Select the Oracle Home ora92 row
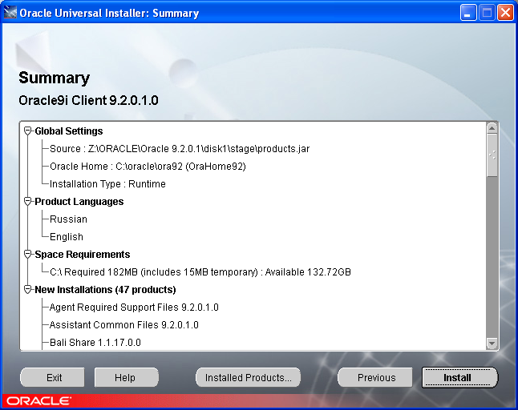The image size is (518, 410). pos(148,167)
